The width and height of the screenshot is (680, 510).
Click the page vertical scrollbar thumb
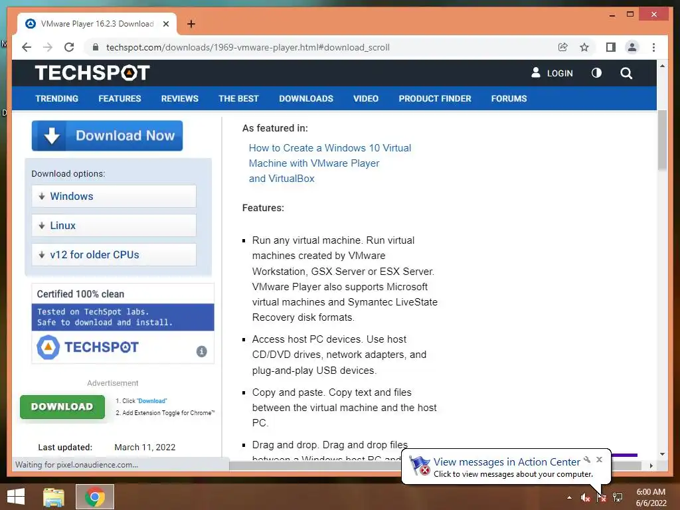tap(662, 140)
